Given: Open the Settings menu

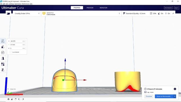Looking at the screenshot, I should pyautogui.click(x=12, y=4).
